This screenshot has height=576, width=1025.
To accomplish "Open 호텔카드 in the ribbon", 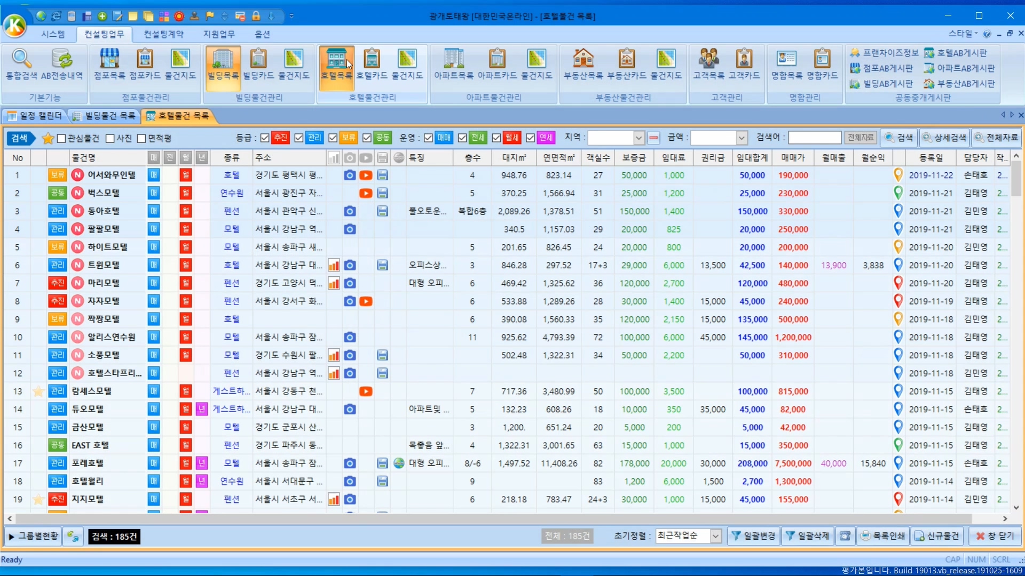I will click(x=372, y=64).
